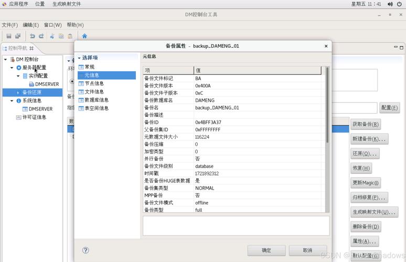
Task: Click the empty description box below the table
Action: click(x=236, y=226)
